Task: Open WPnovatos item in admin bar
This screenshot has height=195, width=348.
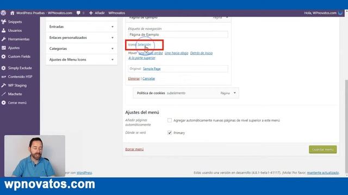Action: coord(117,13)
